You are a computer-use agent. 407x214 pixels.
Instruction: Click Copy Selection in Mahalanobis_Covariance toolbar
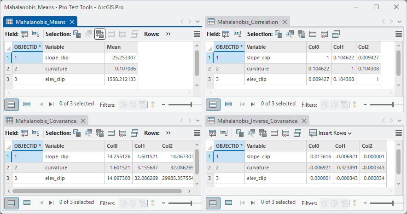(134, 133)
